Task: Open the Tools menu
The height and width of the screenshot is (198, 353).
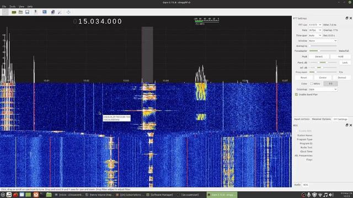Action: 12,7
